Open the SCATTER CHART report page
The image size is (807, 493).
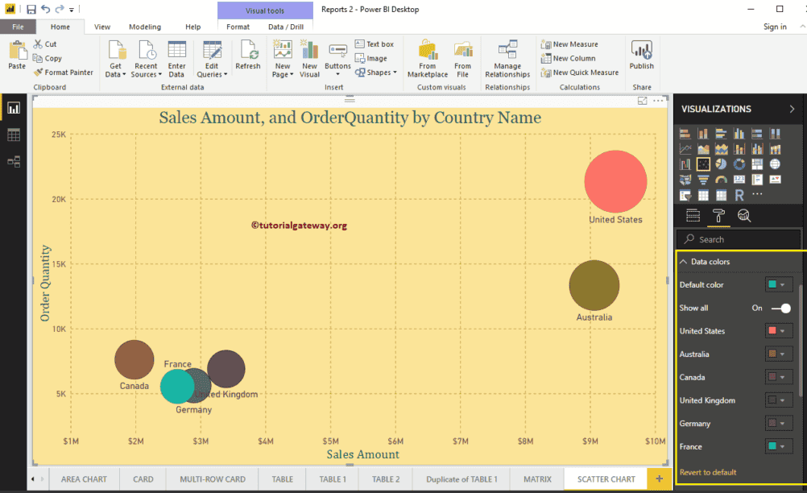click(x=605, y=478)
